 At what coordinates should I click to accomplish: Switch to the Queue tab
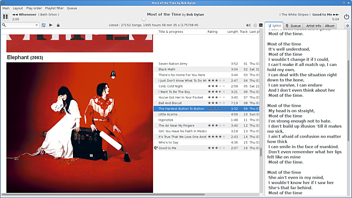pyautogui.click(x=293, y=26)
